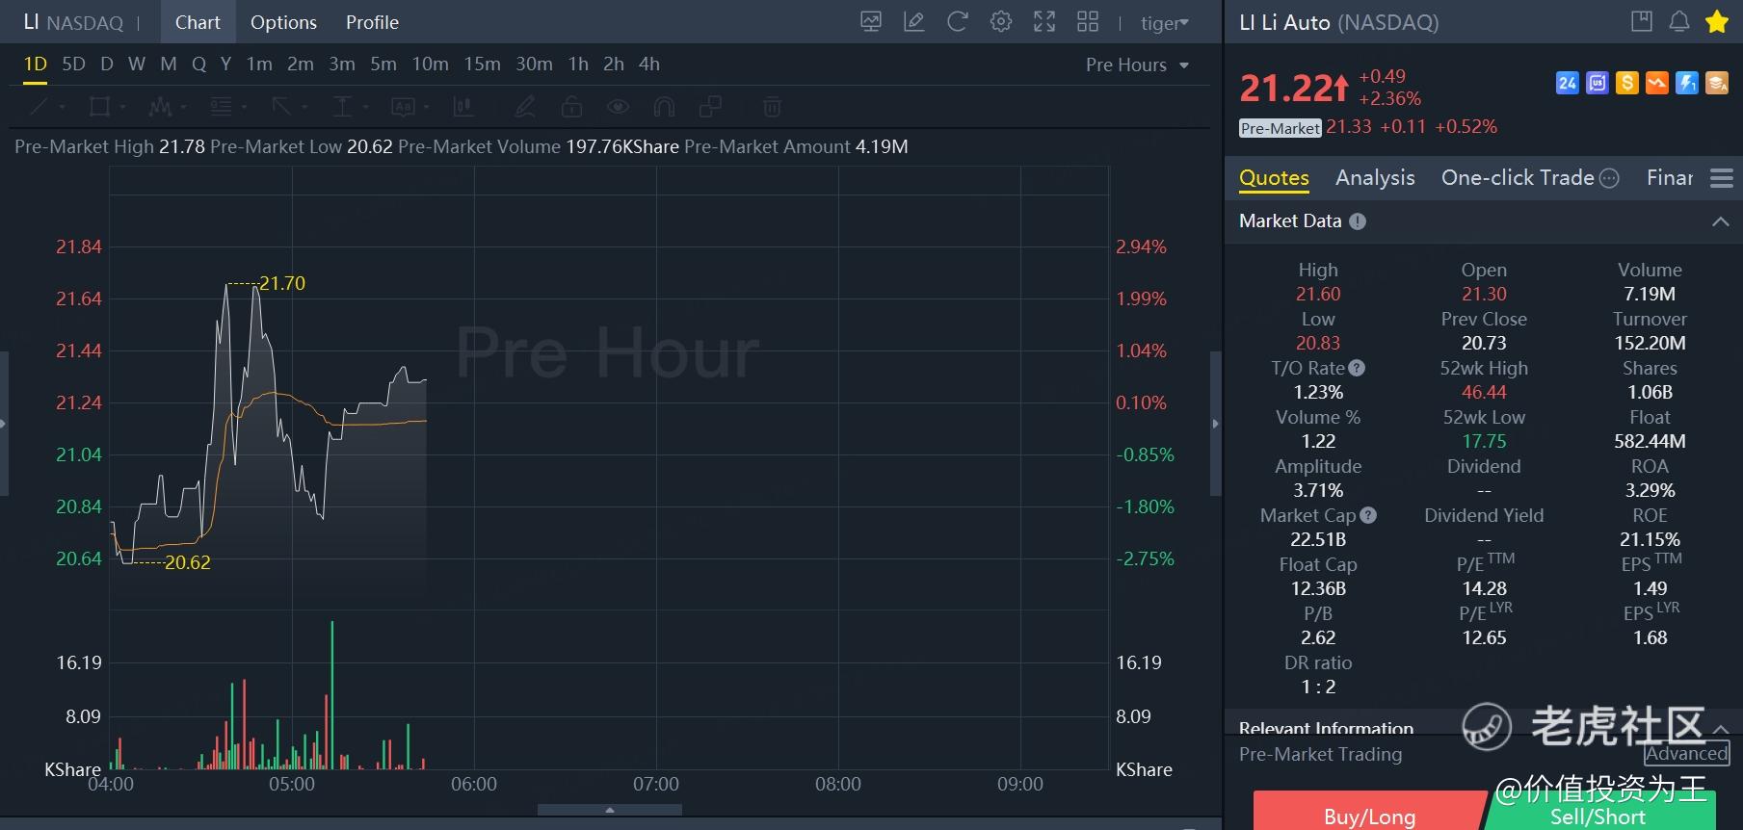Toggle the lock drawings icon
This screenshot has width=1743, height=830.
571,106
